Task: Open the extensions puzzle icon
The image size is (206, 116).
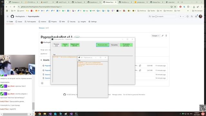Action: 188,7
